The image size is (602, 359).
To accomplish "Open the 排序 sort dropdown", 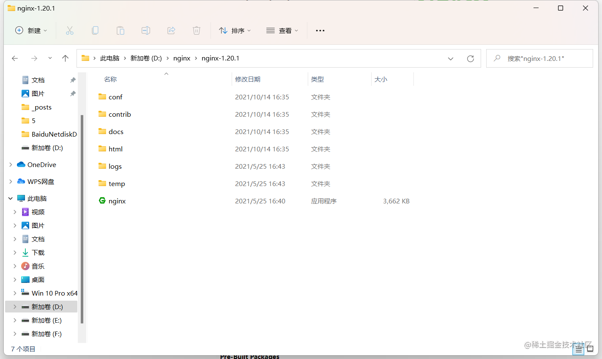I will click(235, 30).
